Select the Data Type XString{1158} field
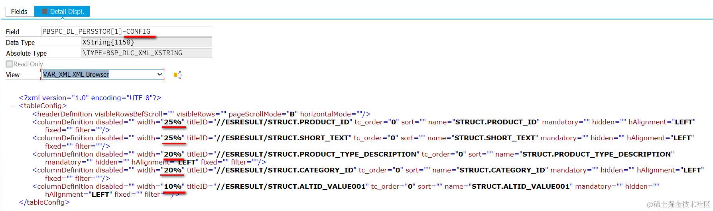 point(146,42)
